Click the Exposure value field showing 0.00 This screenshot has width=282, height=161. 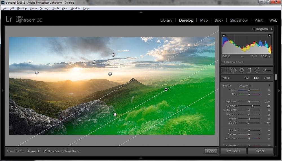pos(267,102)
